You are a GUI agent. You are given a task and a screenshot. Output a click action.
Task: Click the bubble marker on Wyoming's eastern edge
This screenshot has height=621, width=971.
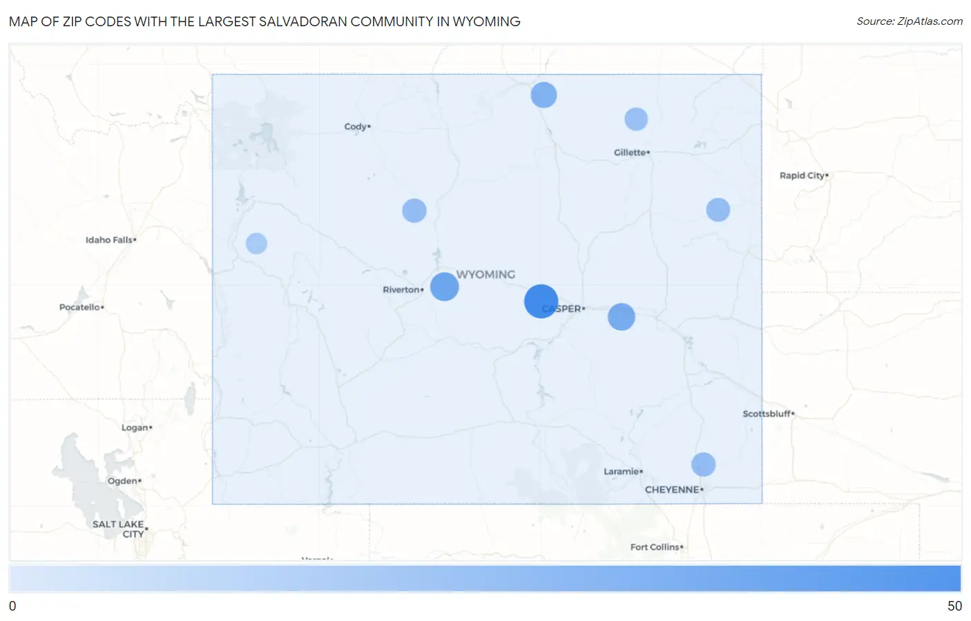(718, 209)
